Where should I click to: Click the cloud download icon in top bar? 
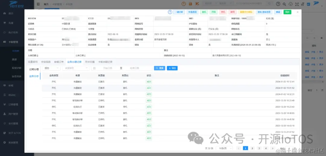[x=291, y=4]
